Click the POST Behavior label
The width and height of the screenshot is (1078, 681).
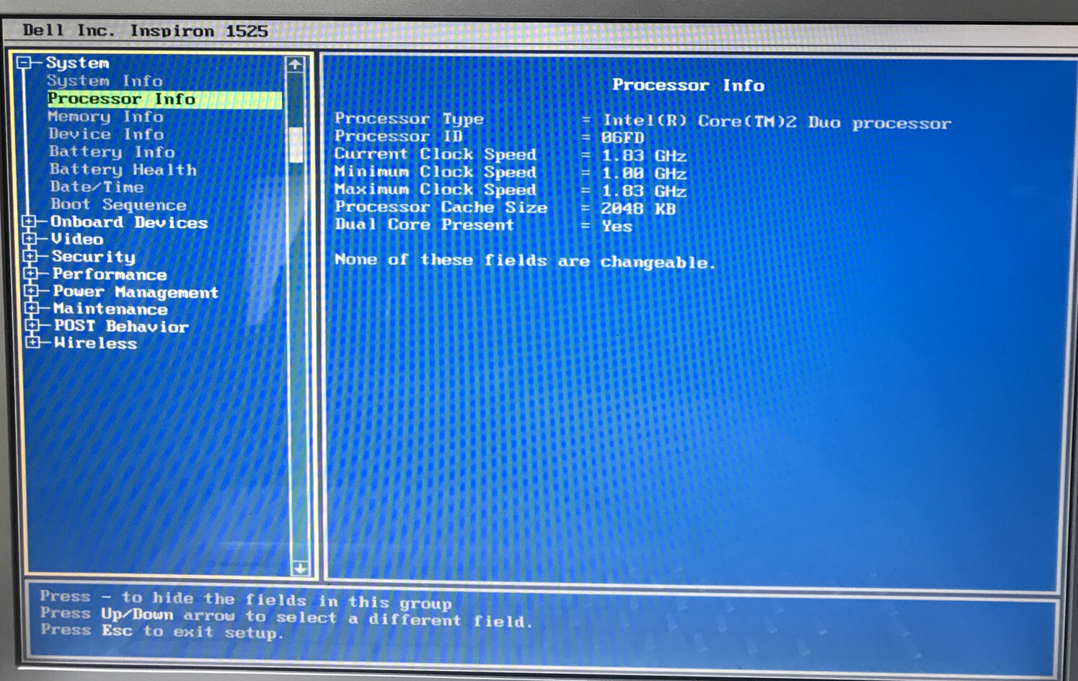coord(121,326)
